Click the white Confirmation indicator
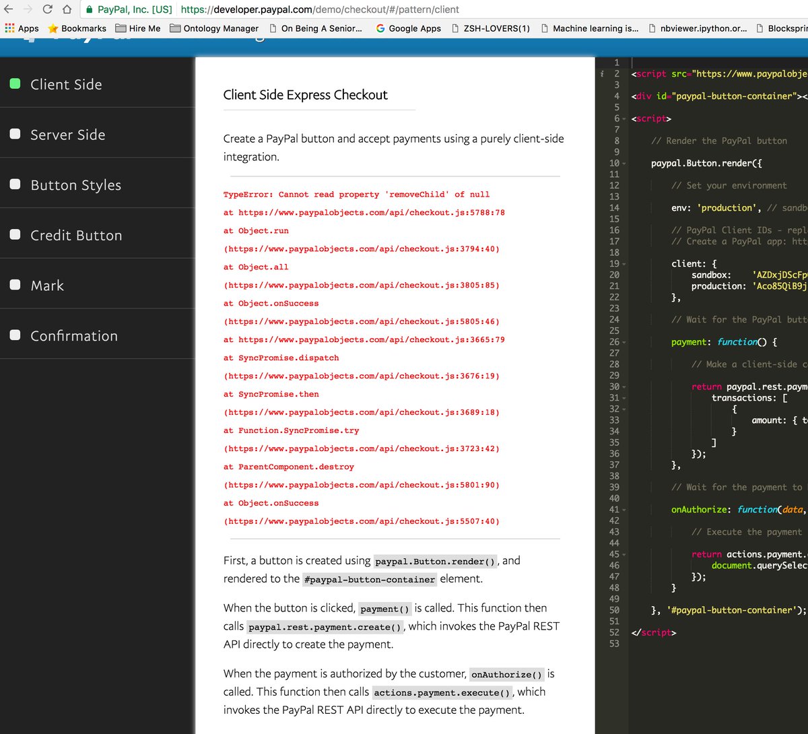 pos(15,335)
